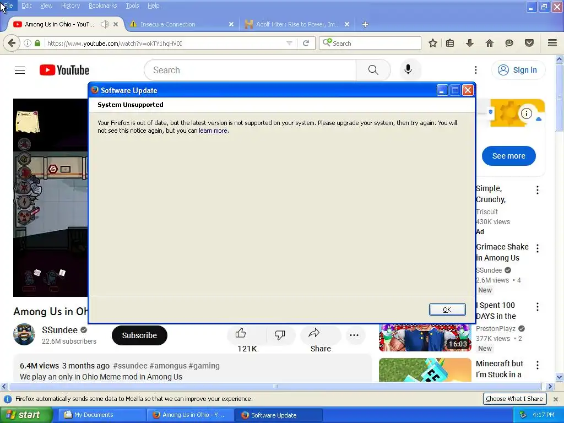Click the Pocket save icon

(529, 43)
